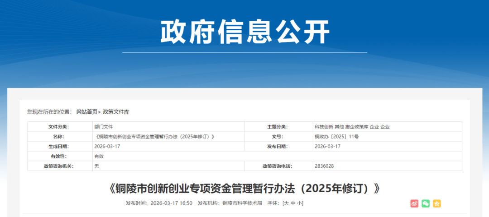Set font size to 小
This screenshot has height=217, width=489.
point(299,203)
